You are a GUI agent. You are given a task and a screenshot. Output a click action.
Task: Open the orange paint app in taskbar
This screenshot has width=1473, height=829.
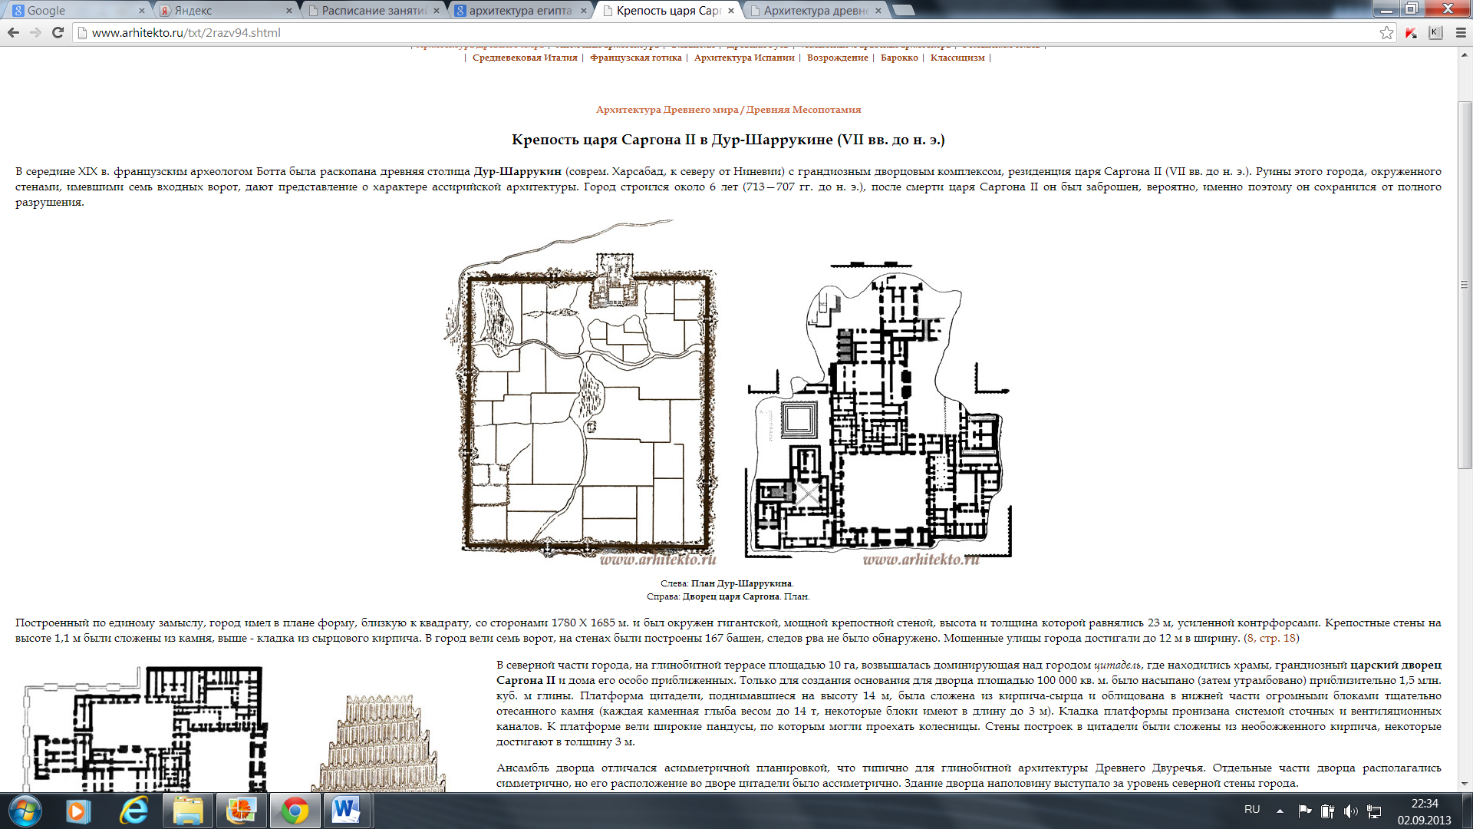pos(241,811)
